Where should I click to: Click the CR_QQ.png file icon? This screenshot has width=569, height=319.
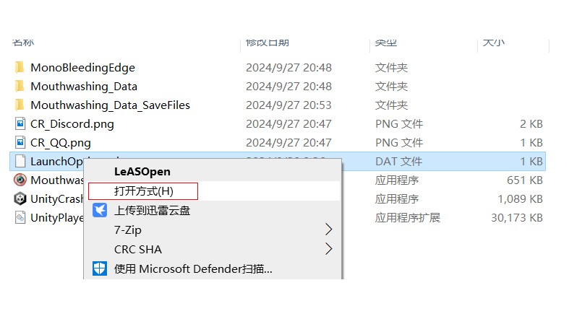coord(20,143)
